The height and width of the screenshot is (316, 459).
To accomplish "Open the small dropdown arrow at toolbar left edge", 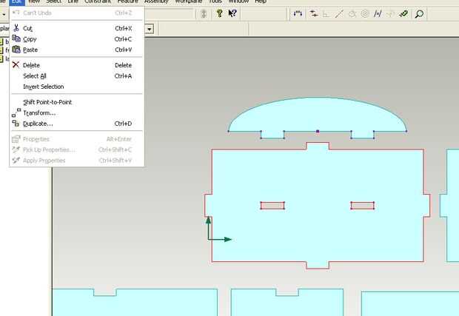I will [x=4, y=14].
